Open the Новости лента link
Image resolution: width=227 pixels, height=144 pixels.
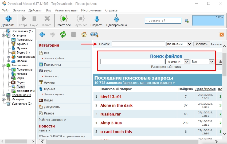pyautogui.click(x=44, y=130)
